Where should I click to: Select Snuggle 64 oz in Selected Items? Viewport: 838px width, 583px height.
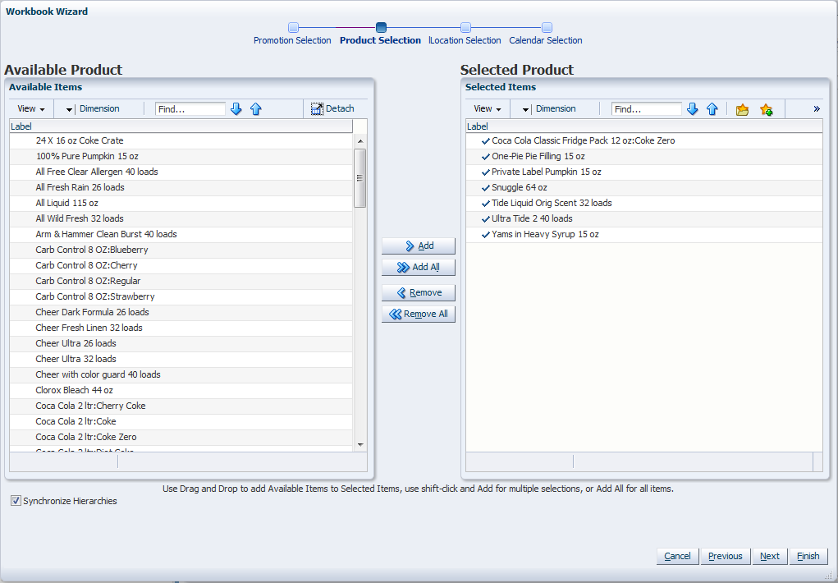point(644,187)
